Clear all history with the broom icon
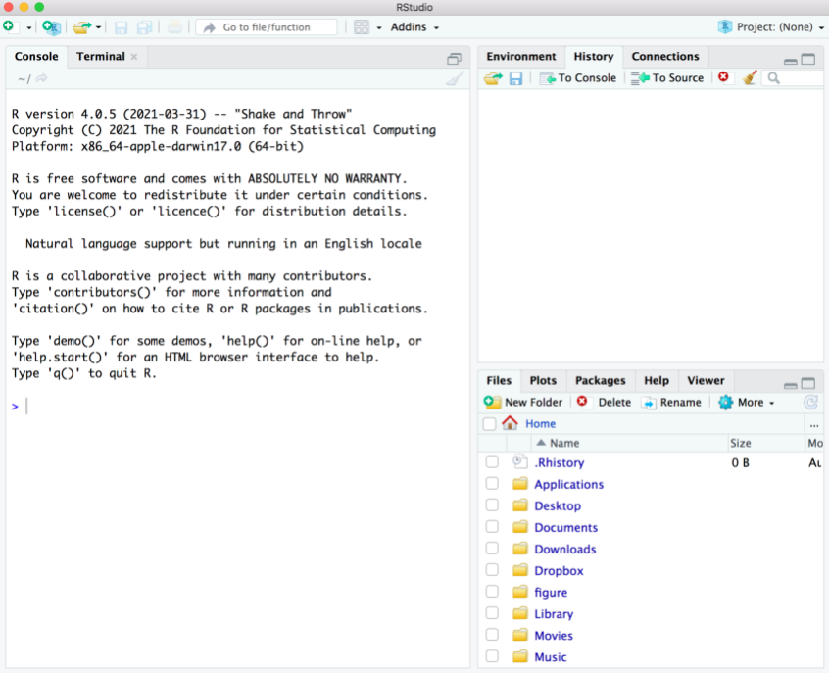 750,78
